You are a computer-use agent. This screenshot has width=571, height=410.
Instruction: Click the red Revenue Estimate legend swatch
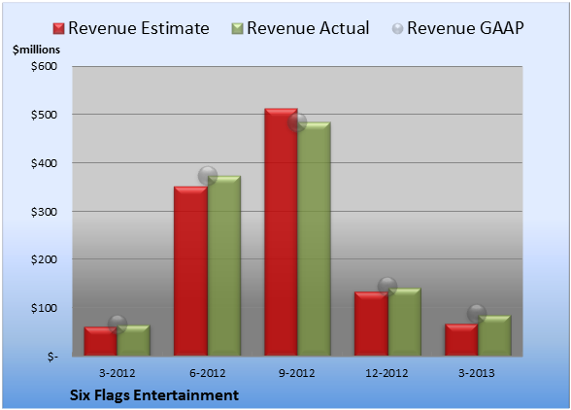point(58,28)
